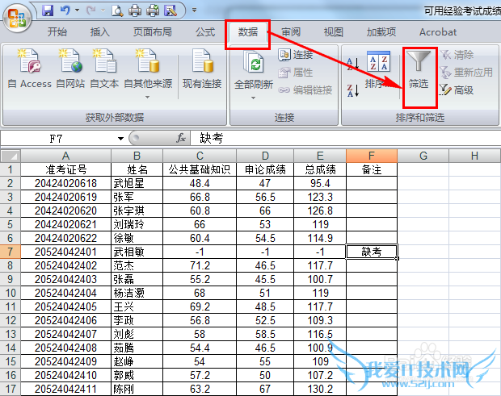Select column H header
The width and height of the screenshot is (501, 396).
pyautogui.click(x=475, y=156)
